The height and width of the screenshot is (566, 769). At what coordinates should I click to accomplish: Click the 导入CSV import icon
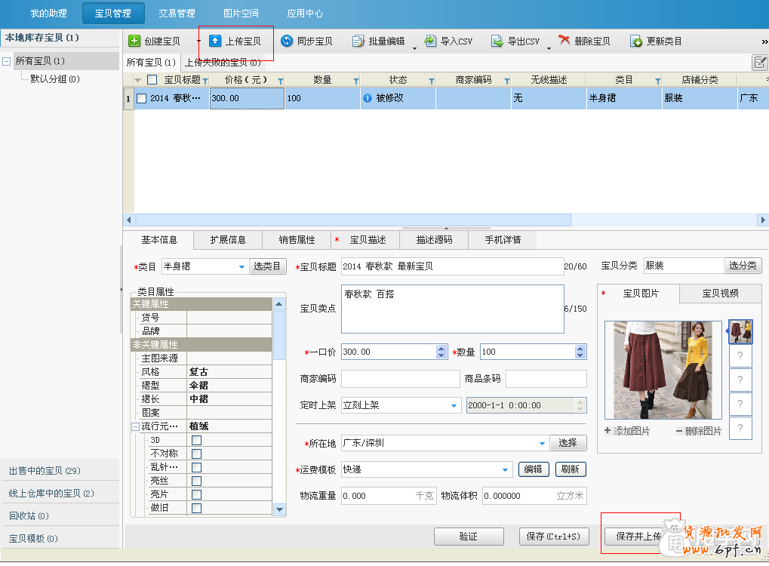tap(430, 42)
